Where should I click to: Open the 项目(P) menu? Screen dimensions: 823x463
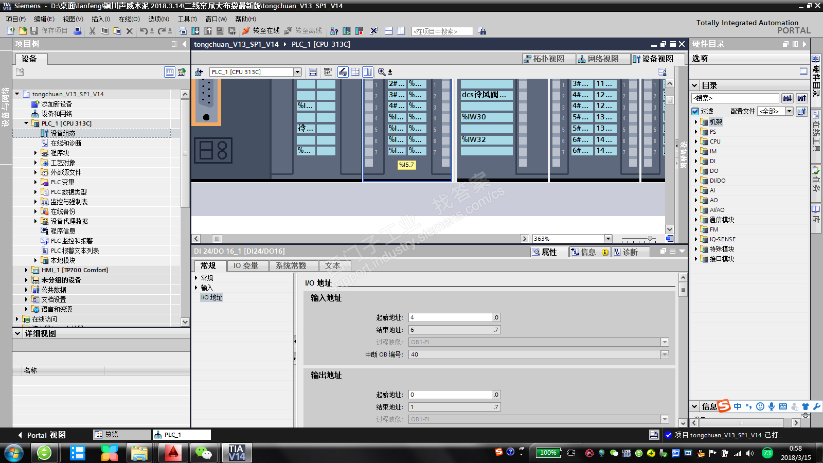(x=15, y=19)
